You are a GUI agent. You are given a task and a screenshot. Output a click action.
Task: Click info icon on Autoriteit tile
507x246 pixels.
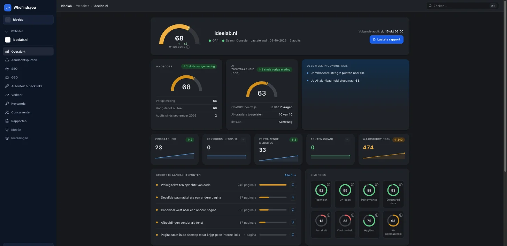click(x=328, y=215)
